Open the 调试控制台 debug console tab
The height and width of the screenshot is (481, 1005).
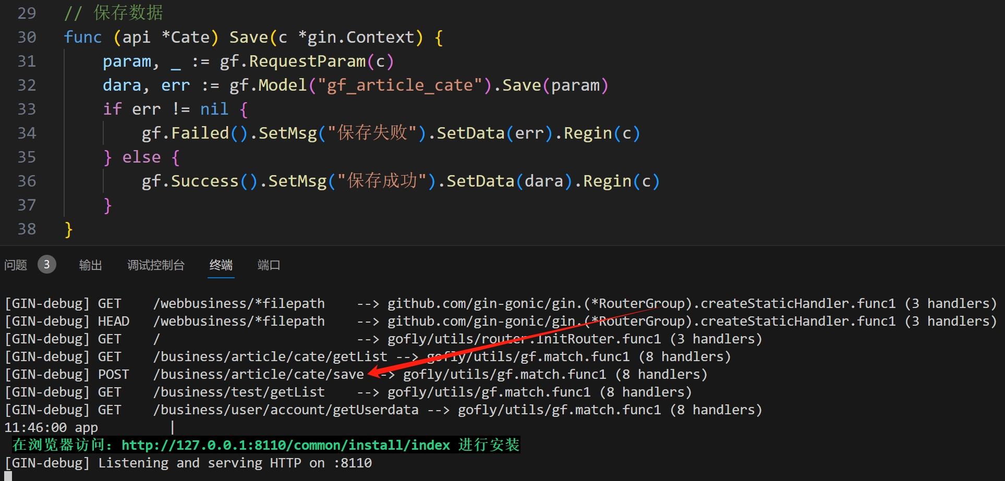pos(155,265)
